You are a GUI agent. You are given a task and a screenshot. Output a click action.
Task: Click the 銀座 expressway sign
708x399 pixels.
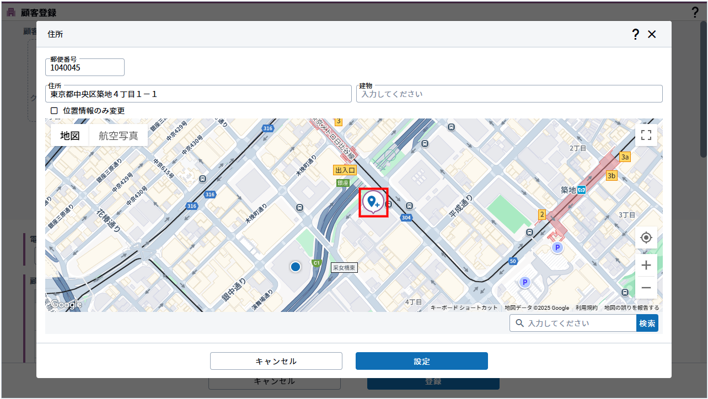click(343, 182)
